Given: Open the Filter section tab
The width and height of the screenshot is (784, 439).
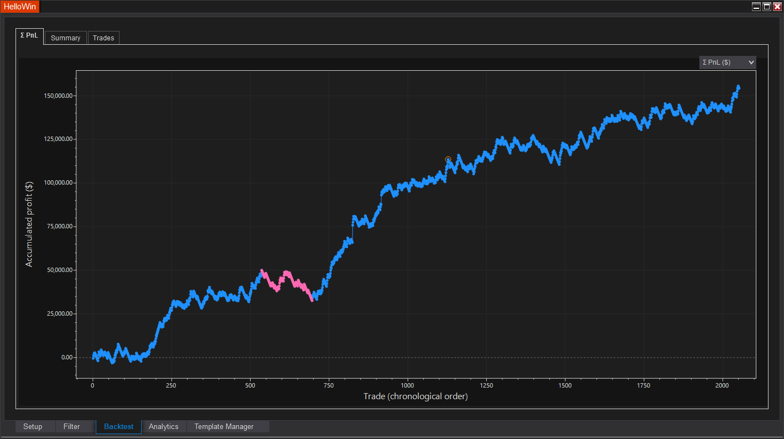Looking at the screenshot, I should tap(72, 427).
